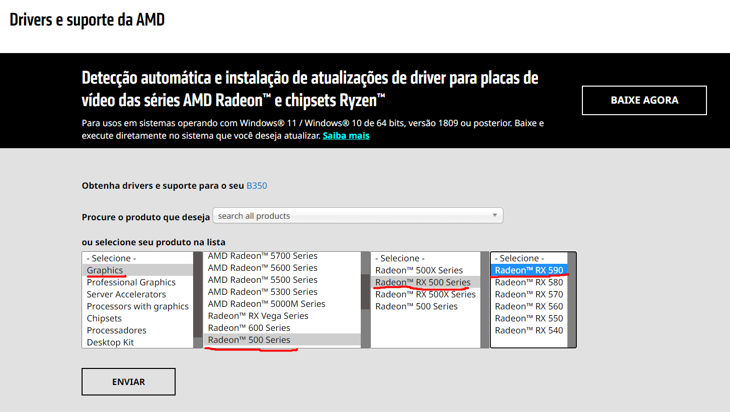Click the category list scrollbar
Image resolution: width=730 pixels, height=412 pixels.
coord(198,300)
